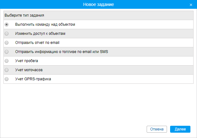Select the 'Изменить доступ к объектам' radio button
197x138 pixels.
tap(7, 34)
